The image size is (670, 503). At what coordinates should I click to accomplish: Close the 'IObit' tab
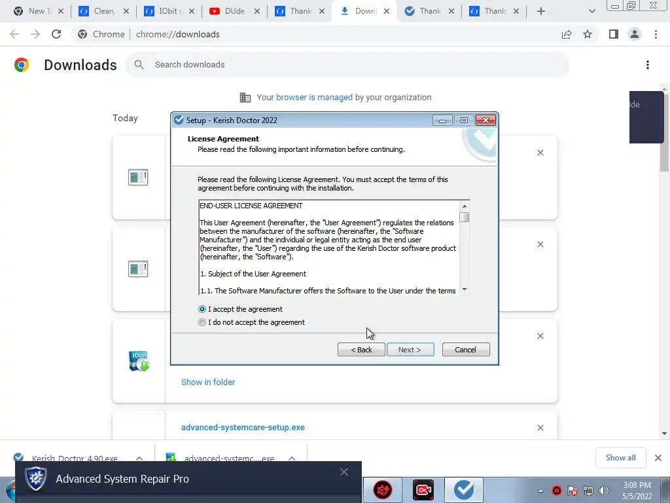(x=192, y=11)
